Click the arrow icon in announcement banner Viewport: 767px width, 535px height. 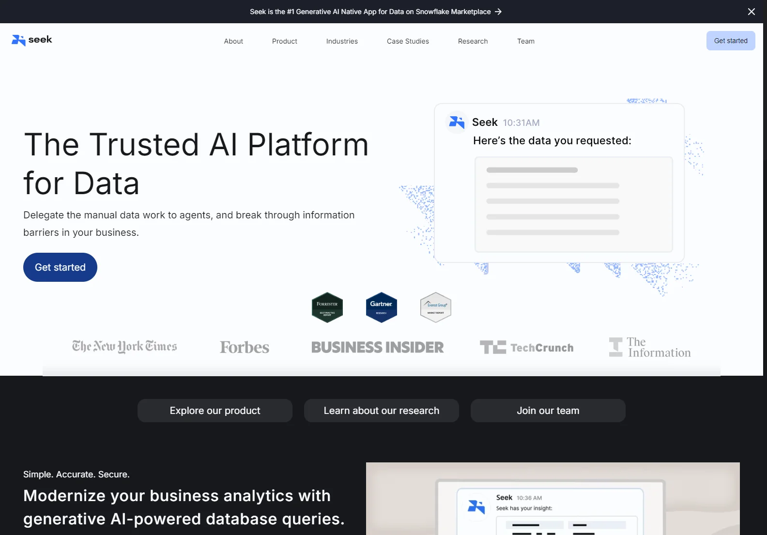click(498, 12)
